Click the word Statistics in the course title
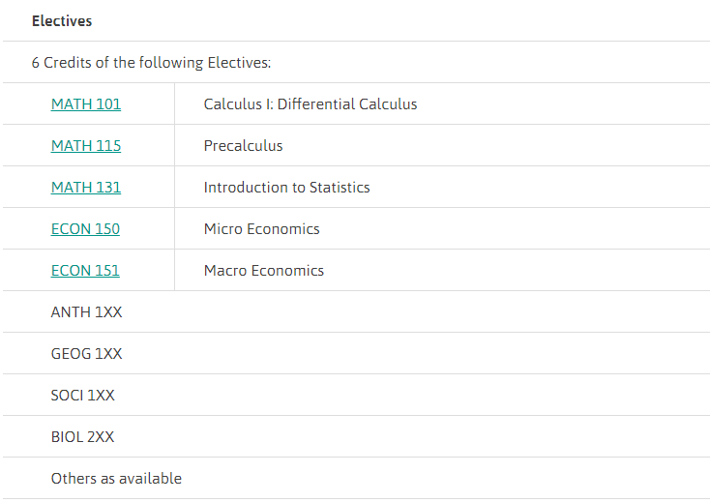This screenshot has width=710, height=502. point(340,188)
